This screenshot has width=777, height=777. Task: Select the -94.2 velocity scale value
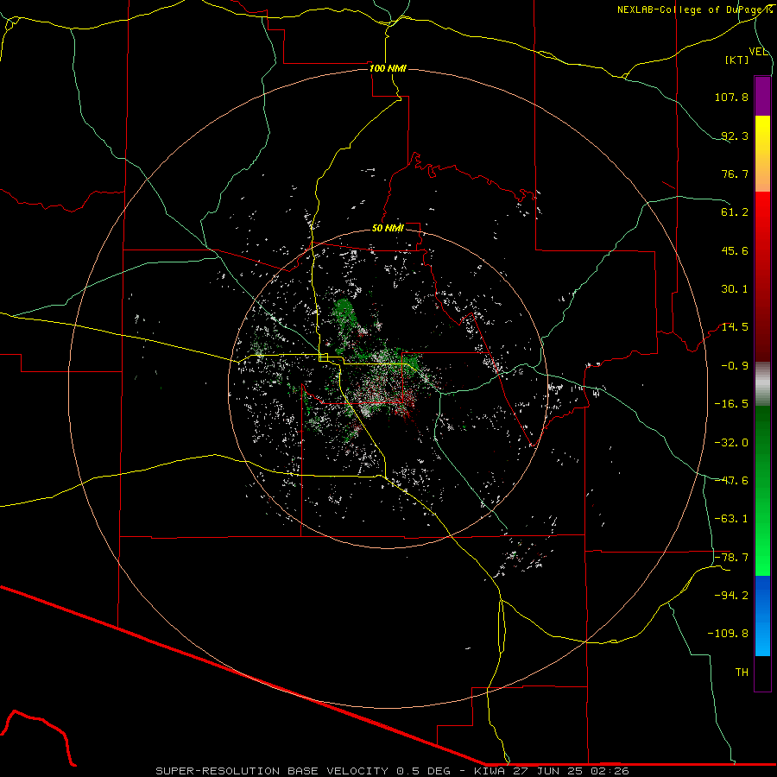[731, 595]
